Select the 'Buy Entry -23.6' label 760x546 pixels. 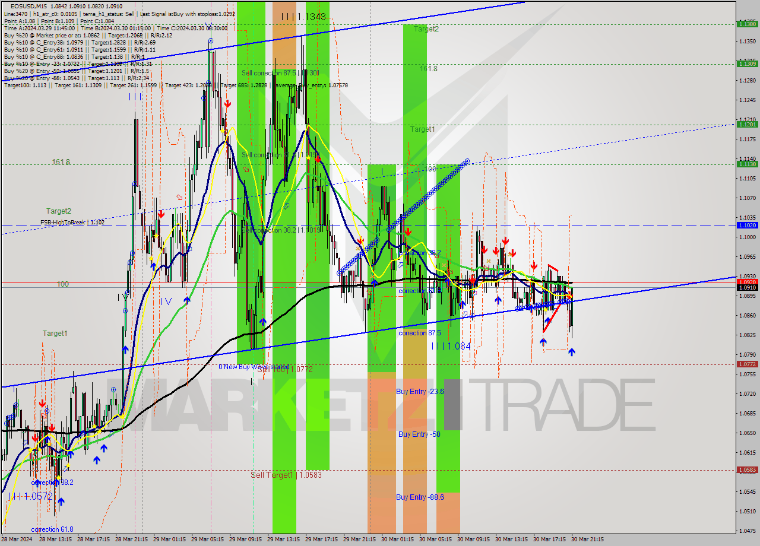click(x=420, y=392)
